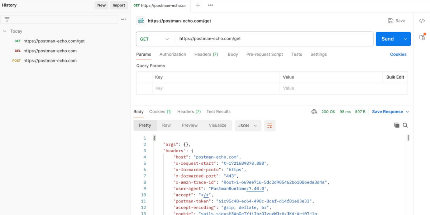Open new tab with plus icon
The image size is (430, 215).
tap(198, 5)
